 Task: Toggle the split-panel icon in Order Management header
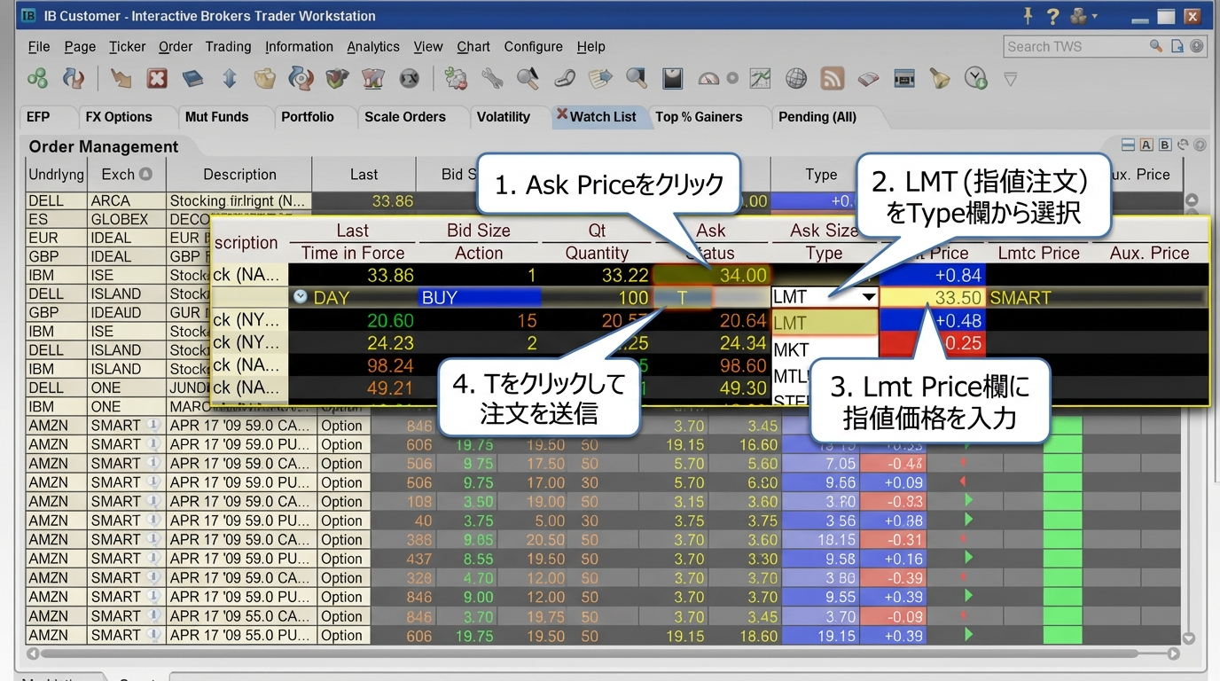click(1129, 145)
